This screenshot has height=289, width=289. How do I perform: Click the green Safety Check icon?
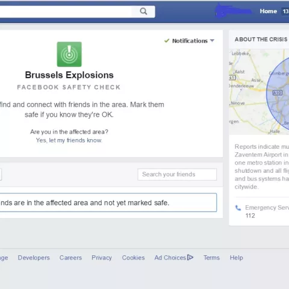(x=69, y=54)
